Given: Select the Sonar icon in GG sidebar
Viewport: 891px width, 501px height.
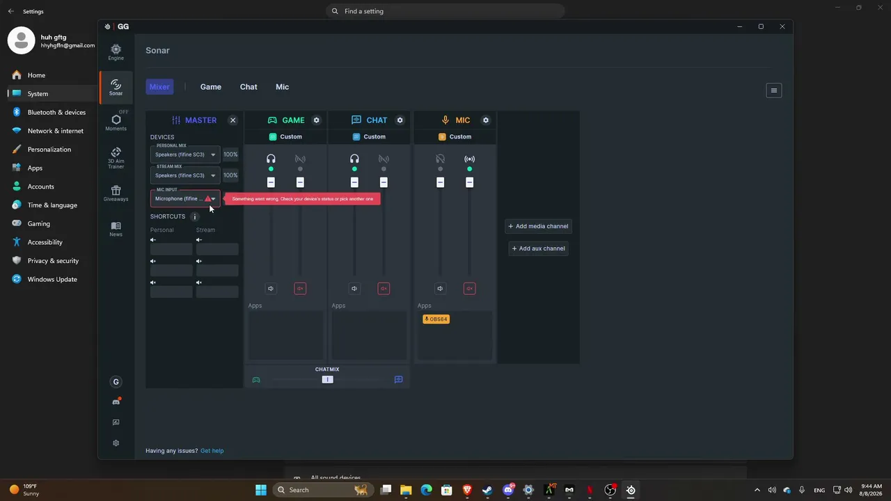Looking at the screenshot, I should point(116,87).
